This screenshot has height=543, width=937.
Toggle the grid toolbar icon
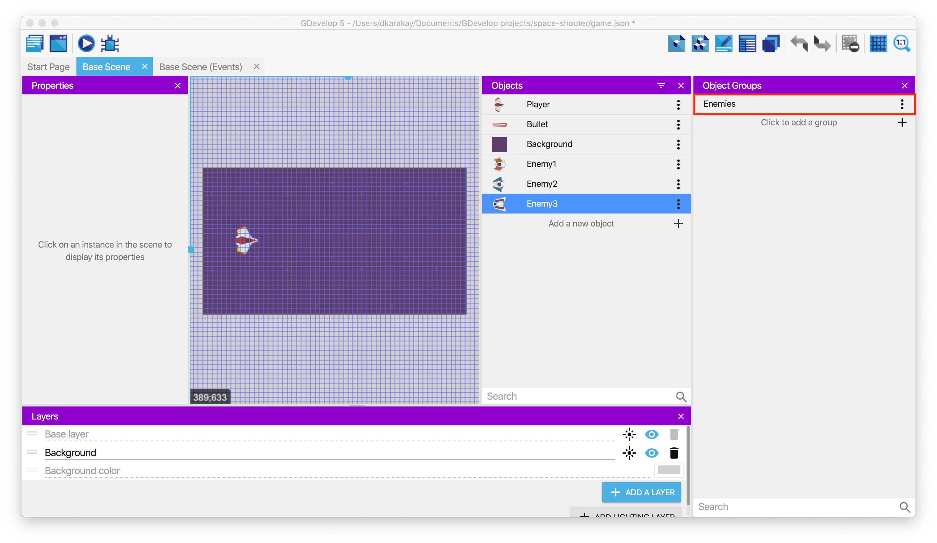point(878,43)
